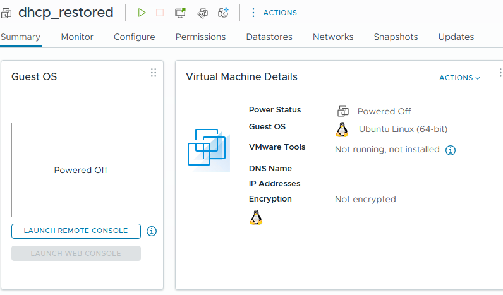Click the large blue virtual machine graphic
Viewport: 503px width, 295px height.
[x=209, y=150]
